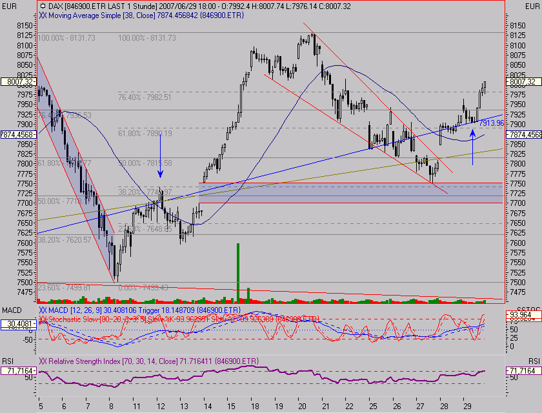542x413 pixels.
Task: Click the 7913.96 blue trendline value label
Action: click(490, 123)
